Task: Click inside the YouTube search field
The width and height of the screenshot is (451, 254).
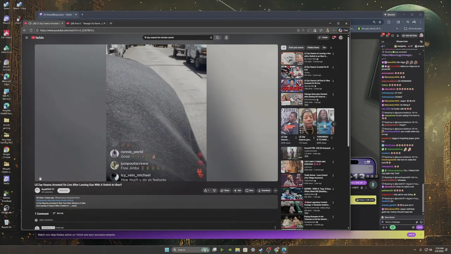Action: pyautogui.click(x=176, y=37)
